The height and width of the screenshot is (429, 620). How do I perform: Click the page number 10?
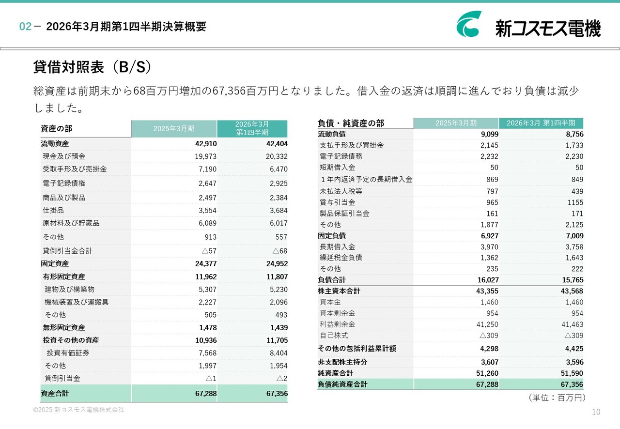tap(596, 412)
